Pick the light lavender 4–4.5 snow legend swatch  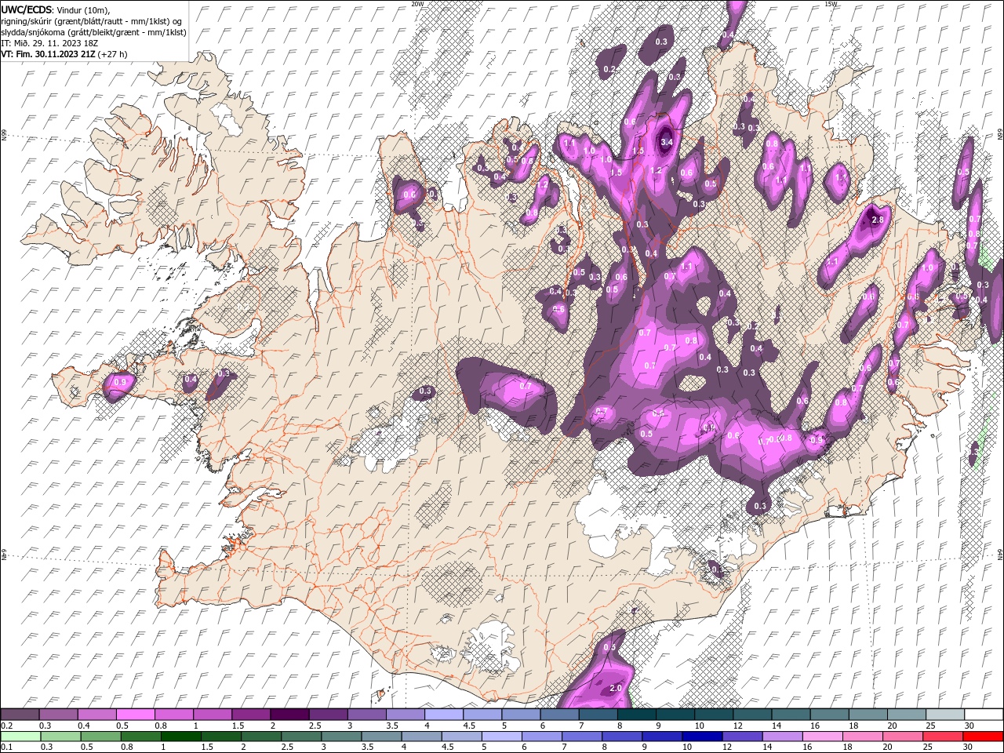pos(444,715)
